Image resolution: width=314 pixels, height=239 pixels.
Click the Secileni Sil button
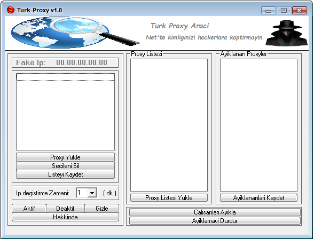click(65, 166)
